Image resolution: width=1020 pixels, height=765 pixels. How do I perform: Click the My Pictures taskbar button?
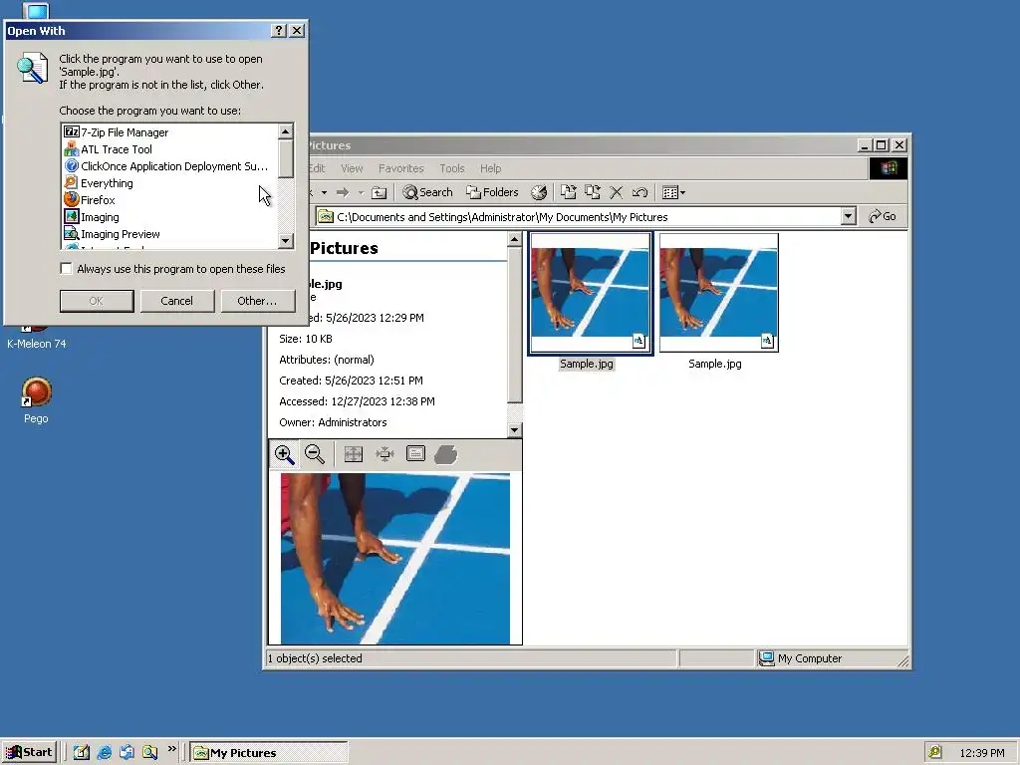click(x=269, y=753)
